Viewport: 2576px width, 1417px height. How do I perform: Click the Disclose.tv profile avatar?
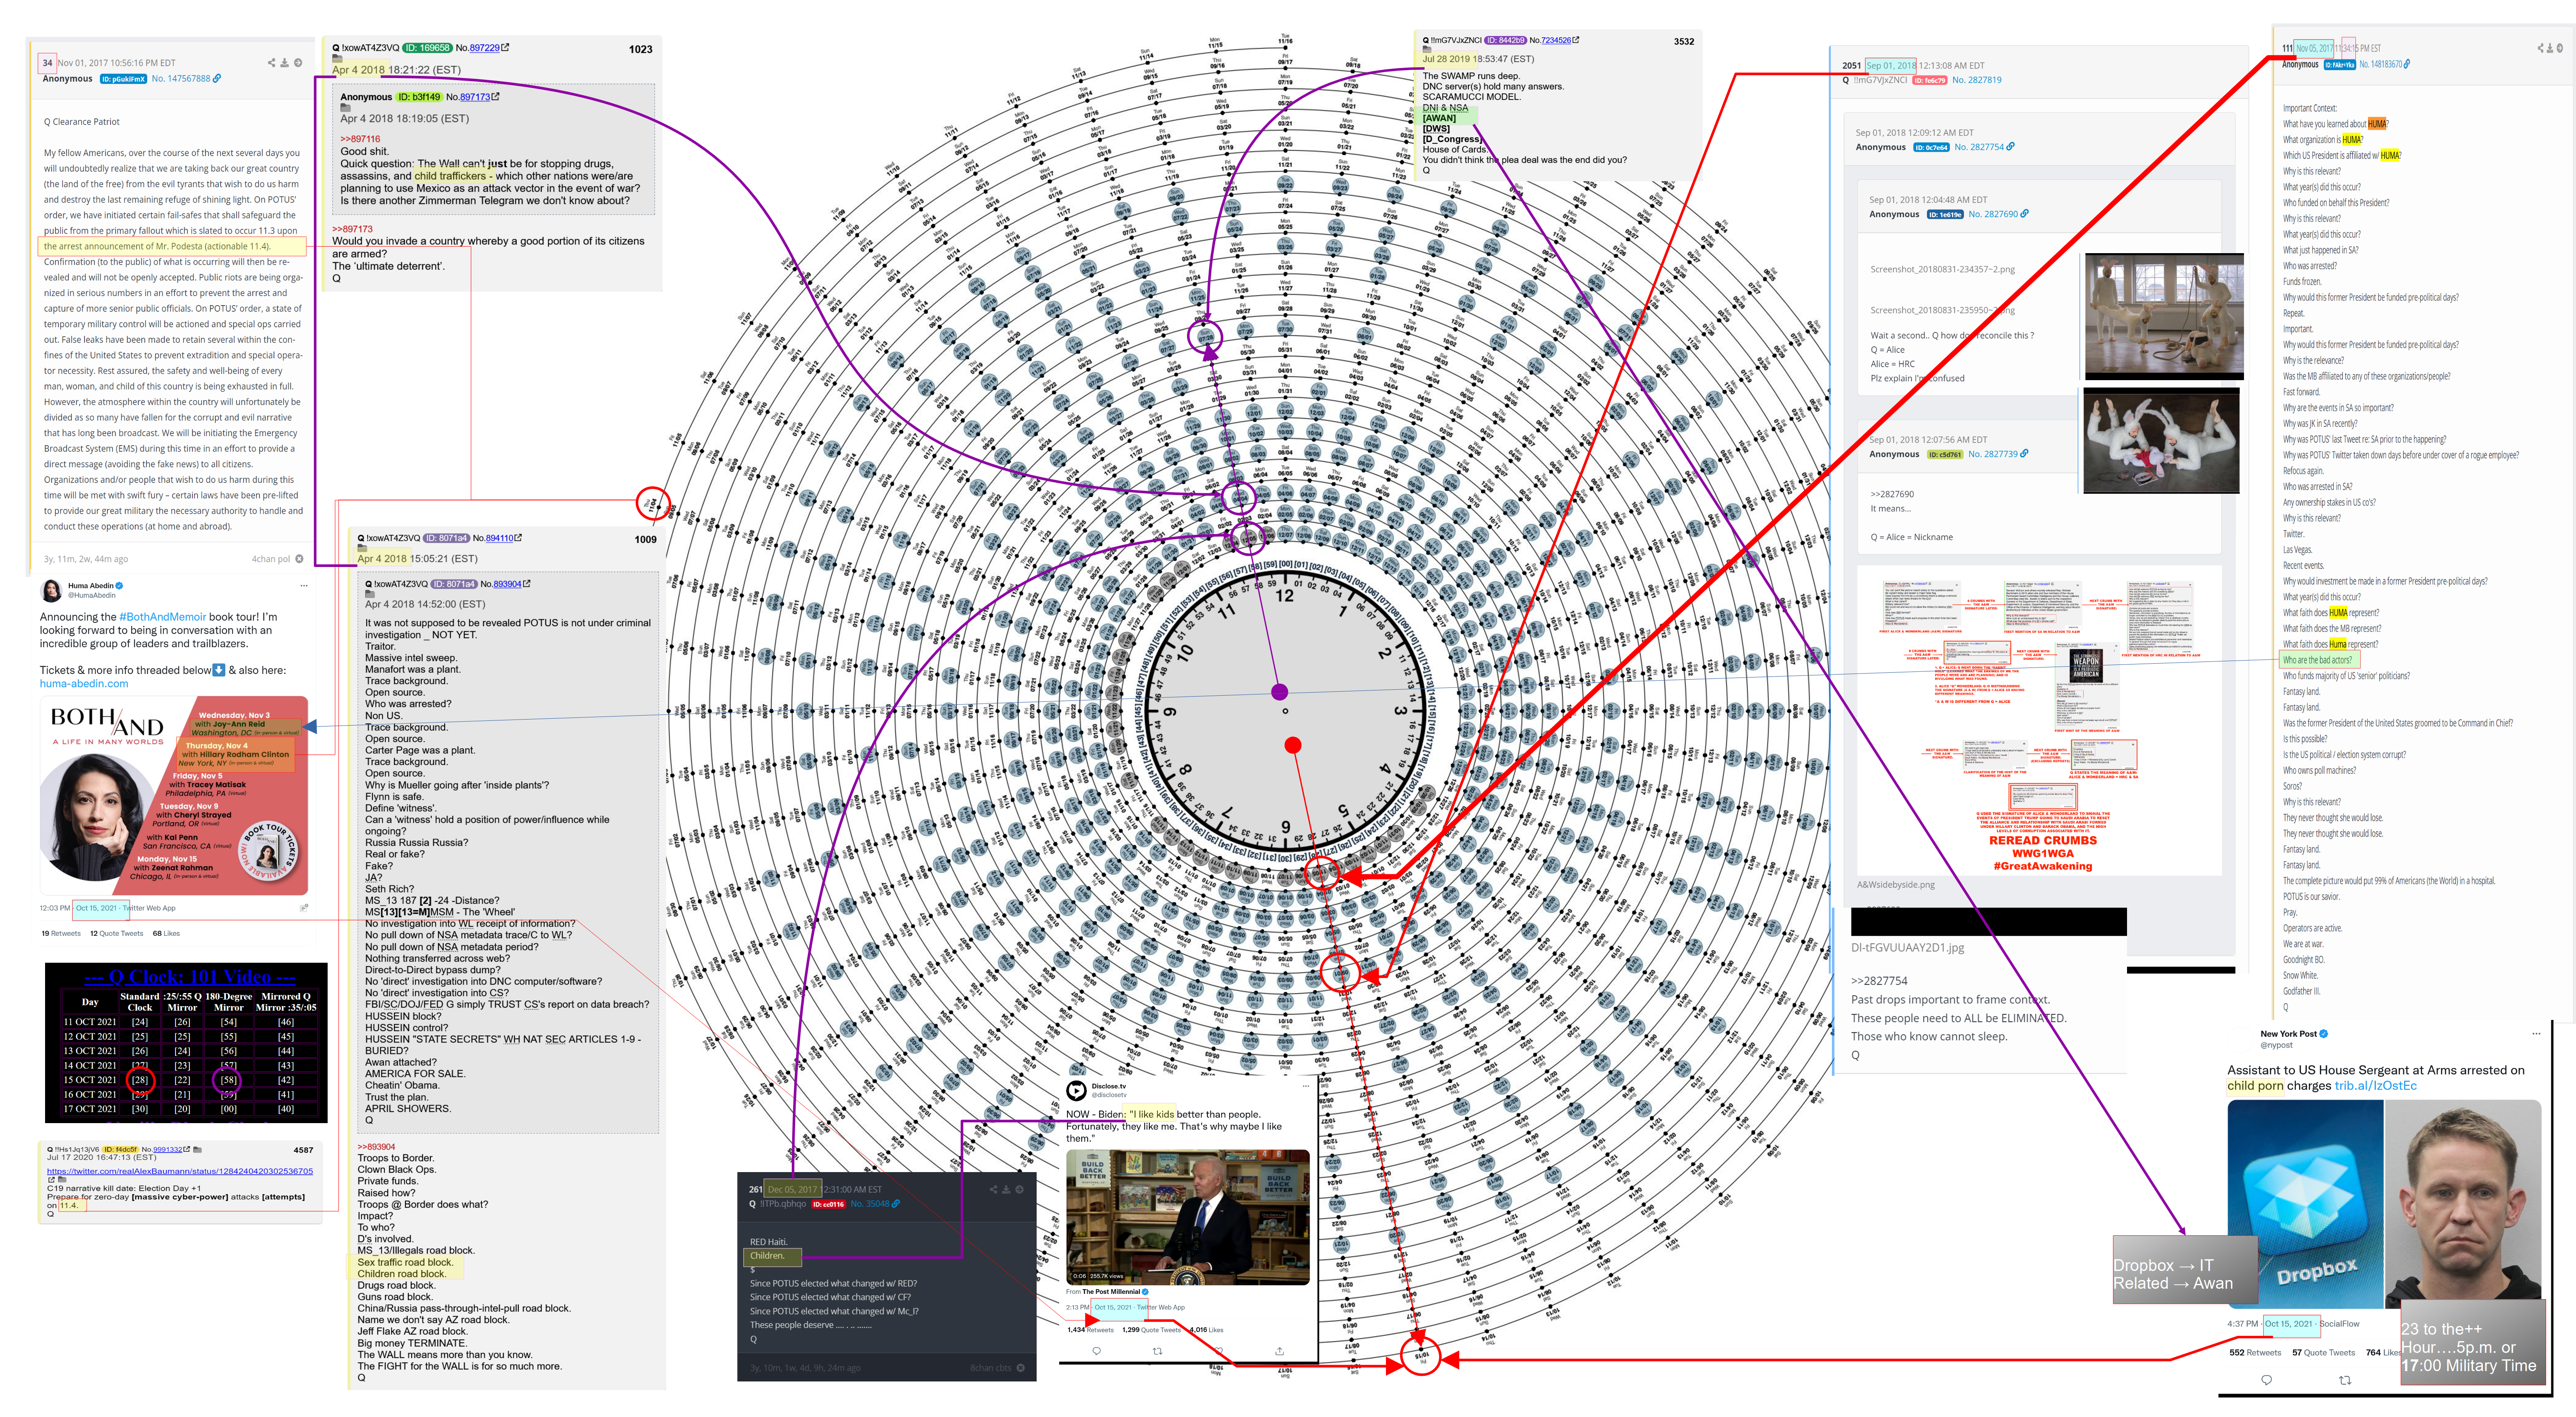[1076, 1090]
